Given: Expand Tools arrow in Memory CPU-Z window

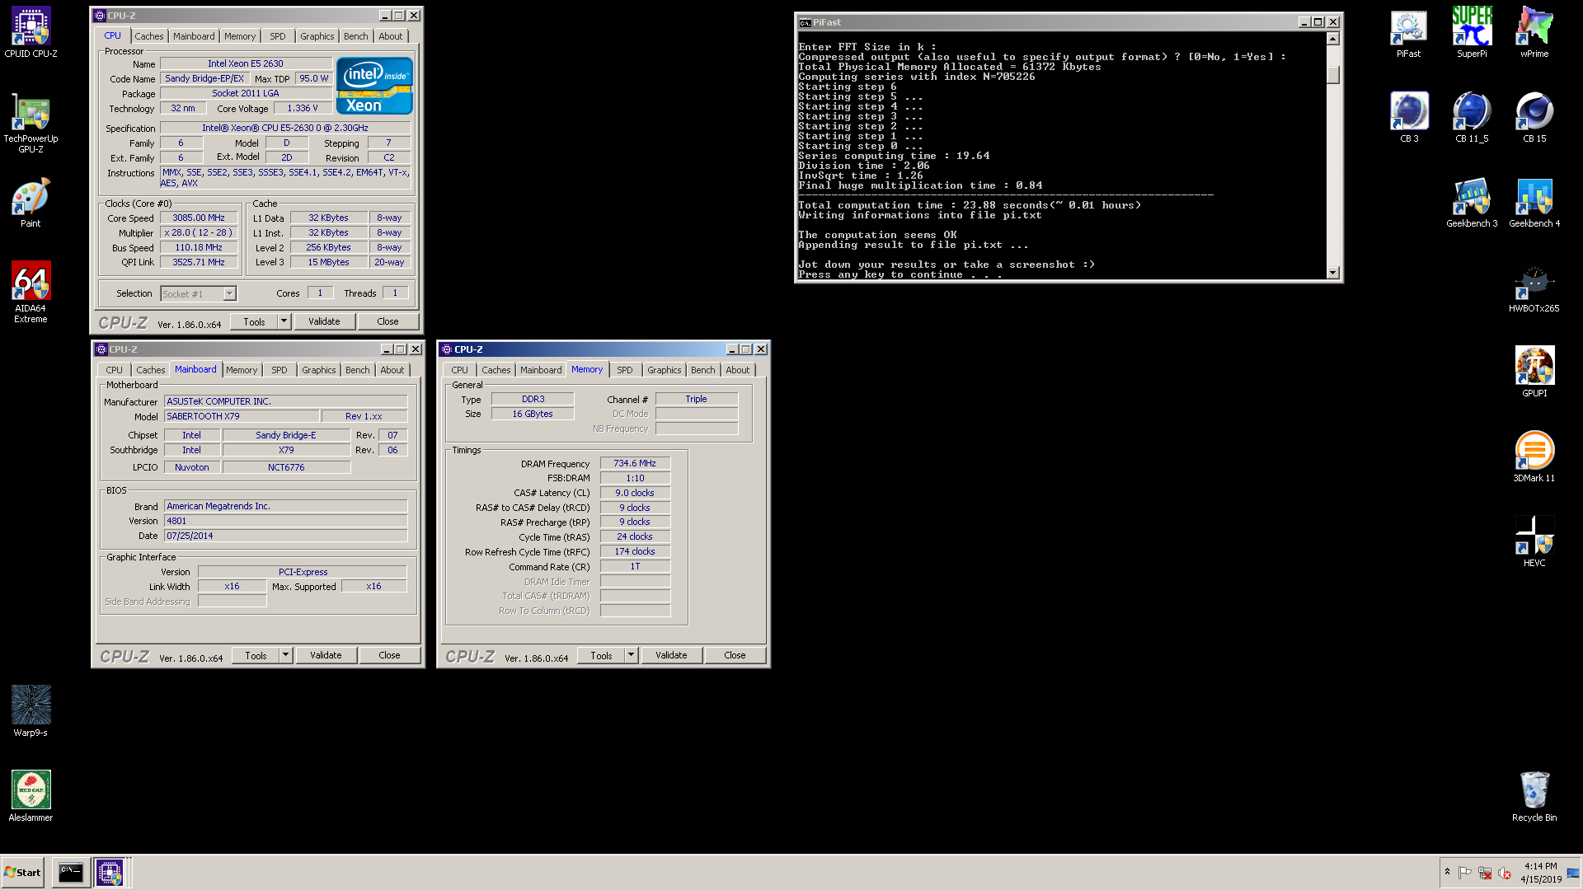Looking at the screenshot, I should coord(631,655).
